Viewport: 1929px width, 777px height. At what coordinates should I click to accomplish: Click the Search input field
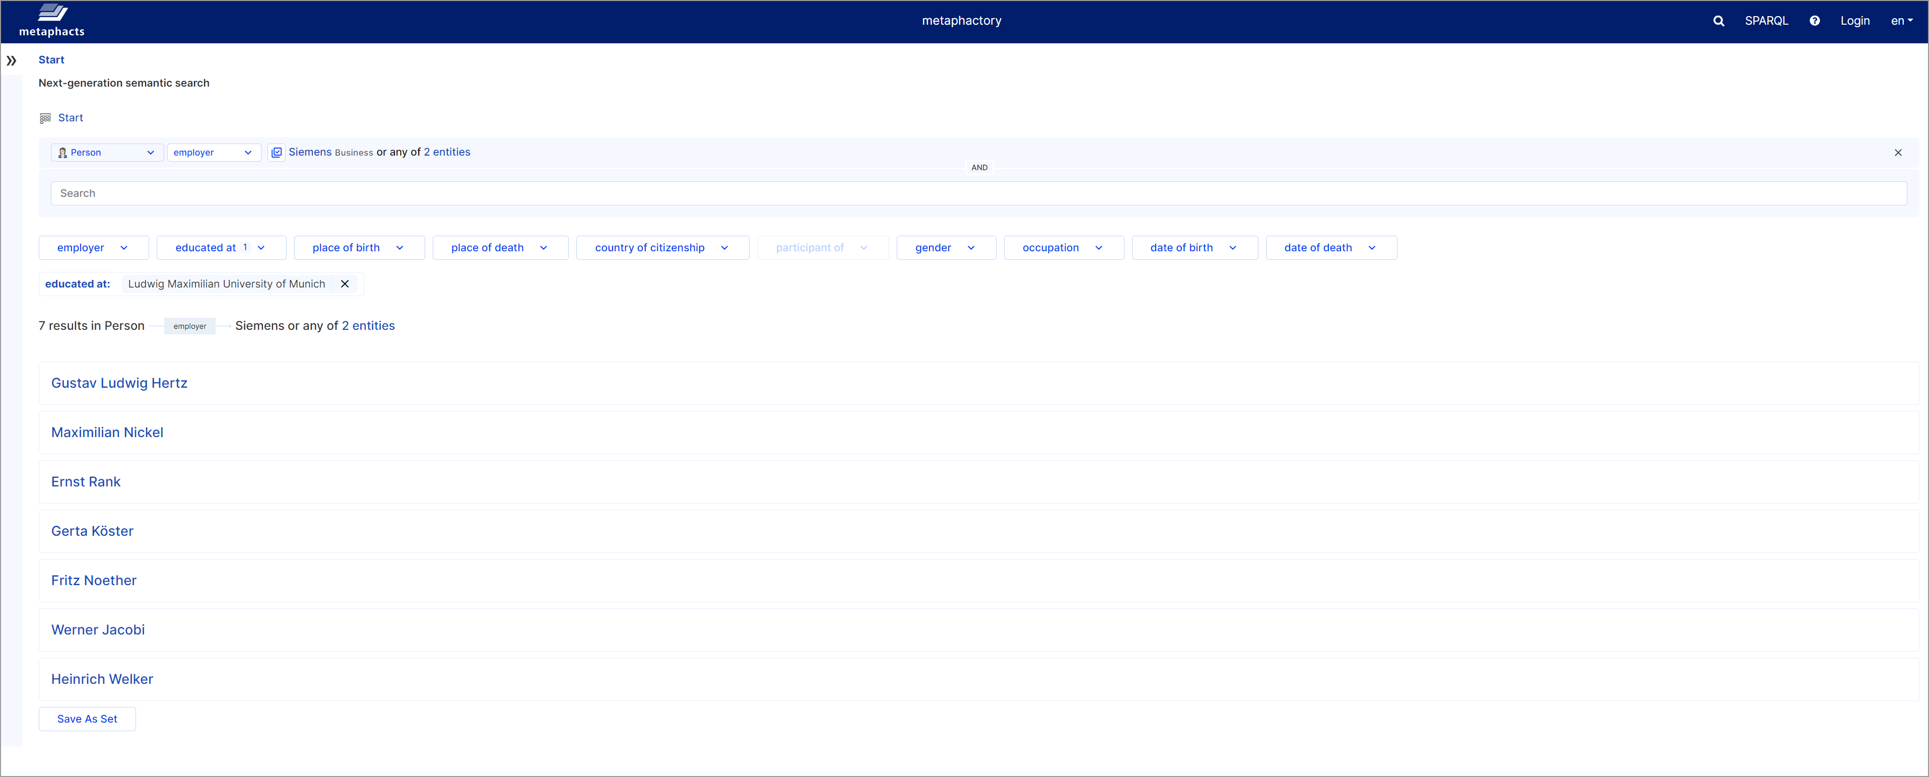pos(978,193)
